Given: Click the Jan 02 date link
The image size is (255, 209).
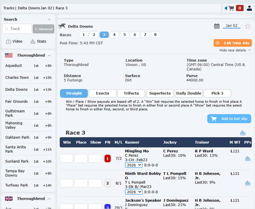Looking at the screenshot, I should coord(231,26).
